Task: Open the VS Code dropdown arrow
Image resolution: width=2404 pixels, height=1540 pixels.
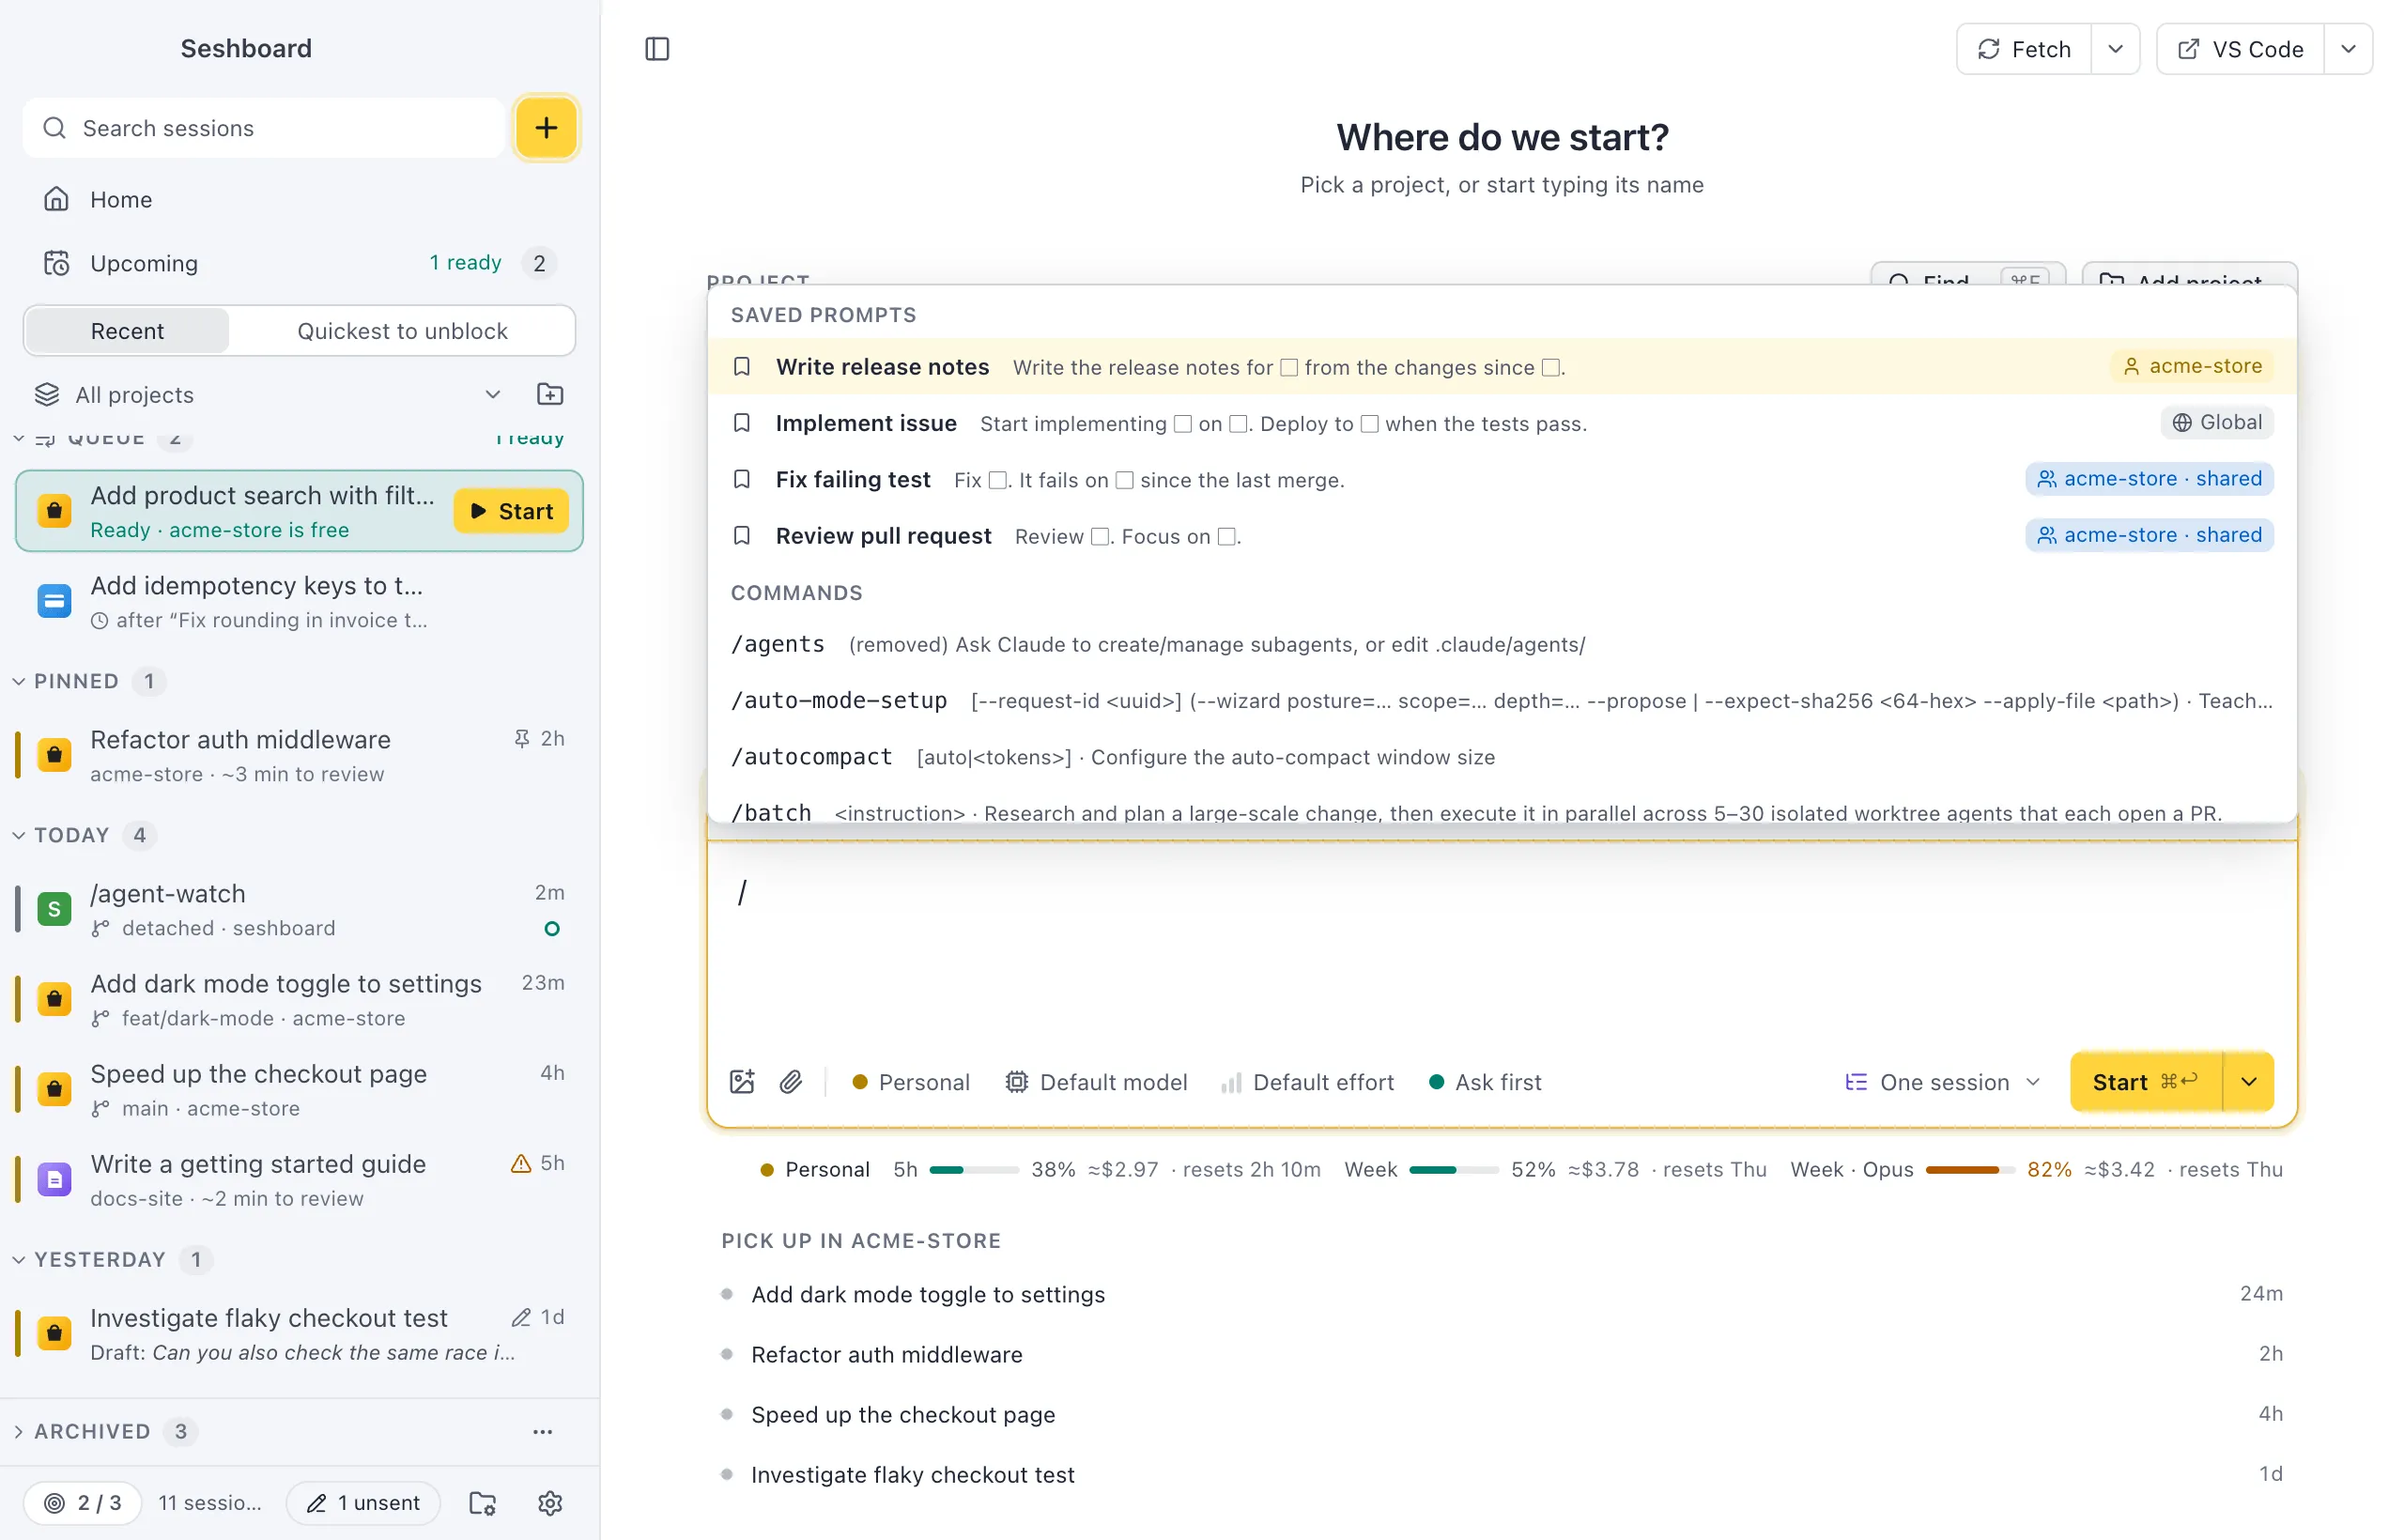Action: (2348, 49)
